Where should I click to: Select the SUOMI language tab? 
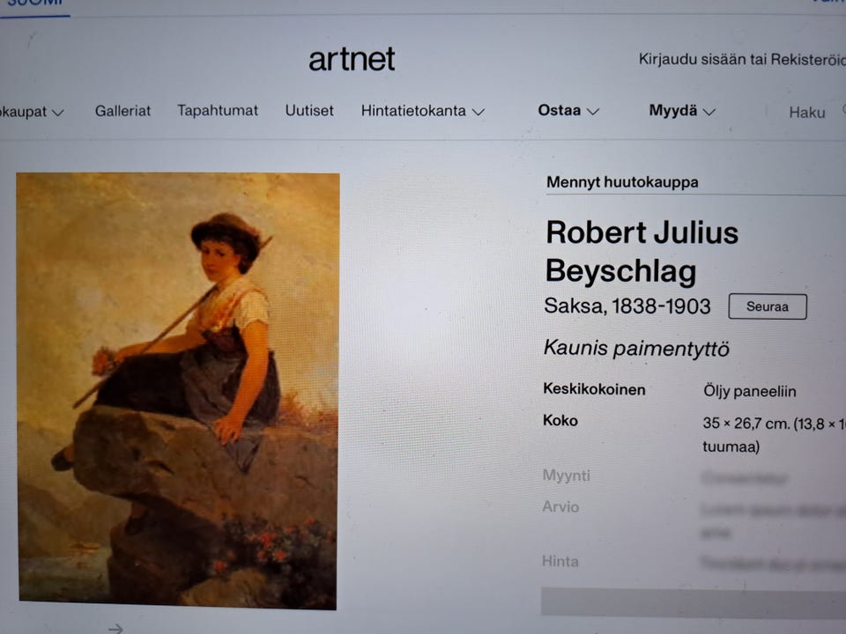[35, 4]
